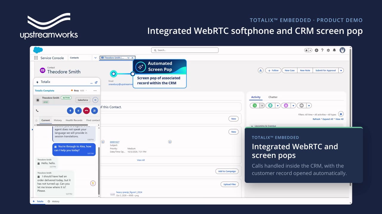Open call settings sliders in Totalix

pos(94,111)
